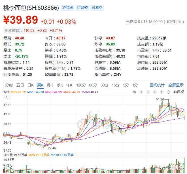Viewport: 187px width, 174px height.
Task: Shift the chart left with the left arrow icon
Action: [x=155, y=92]
